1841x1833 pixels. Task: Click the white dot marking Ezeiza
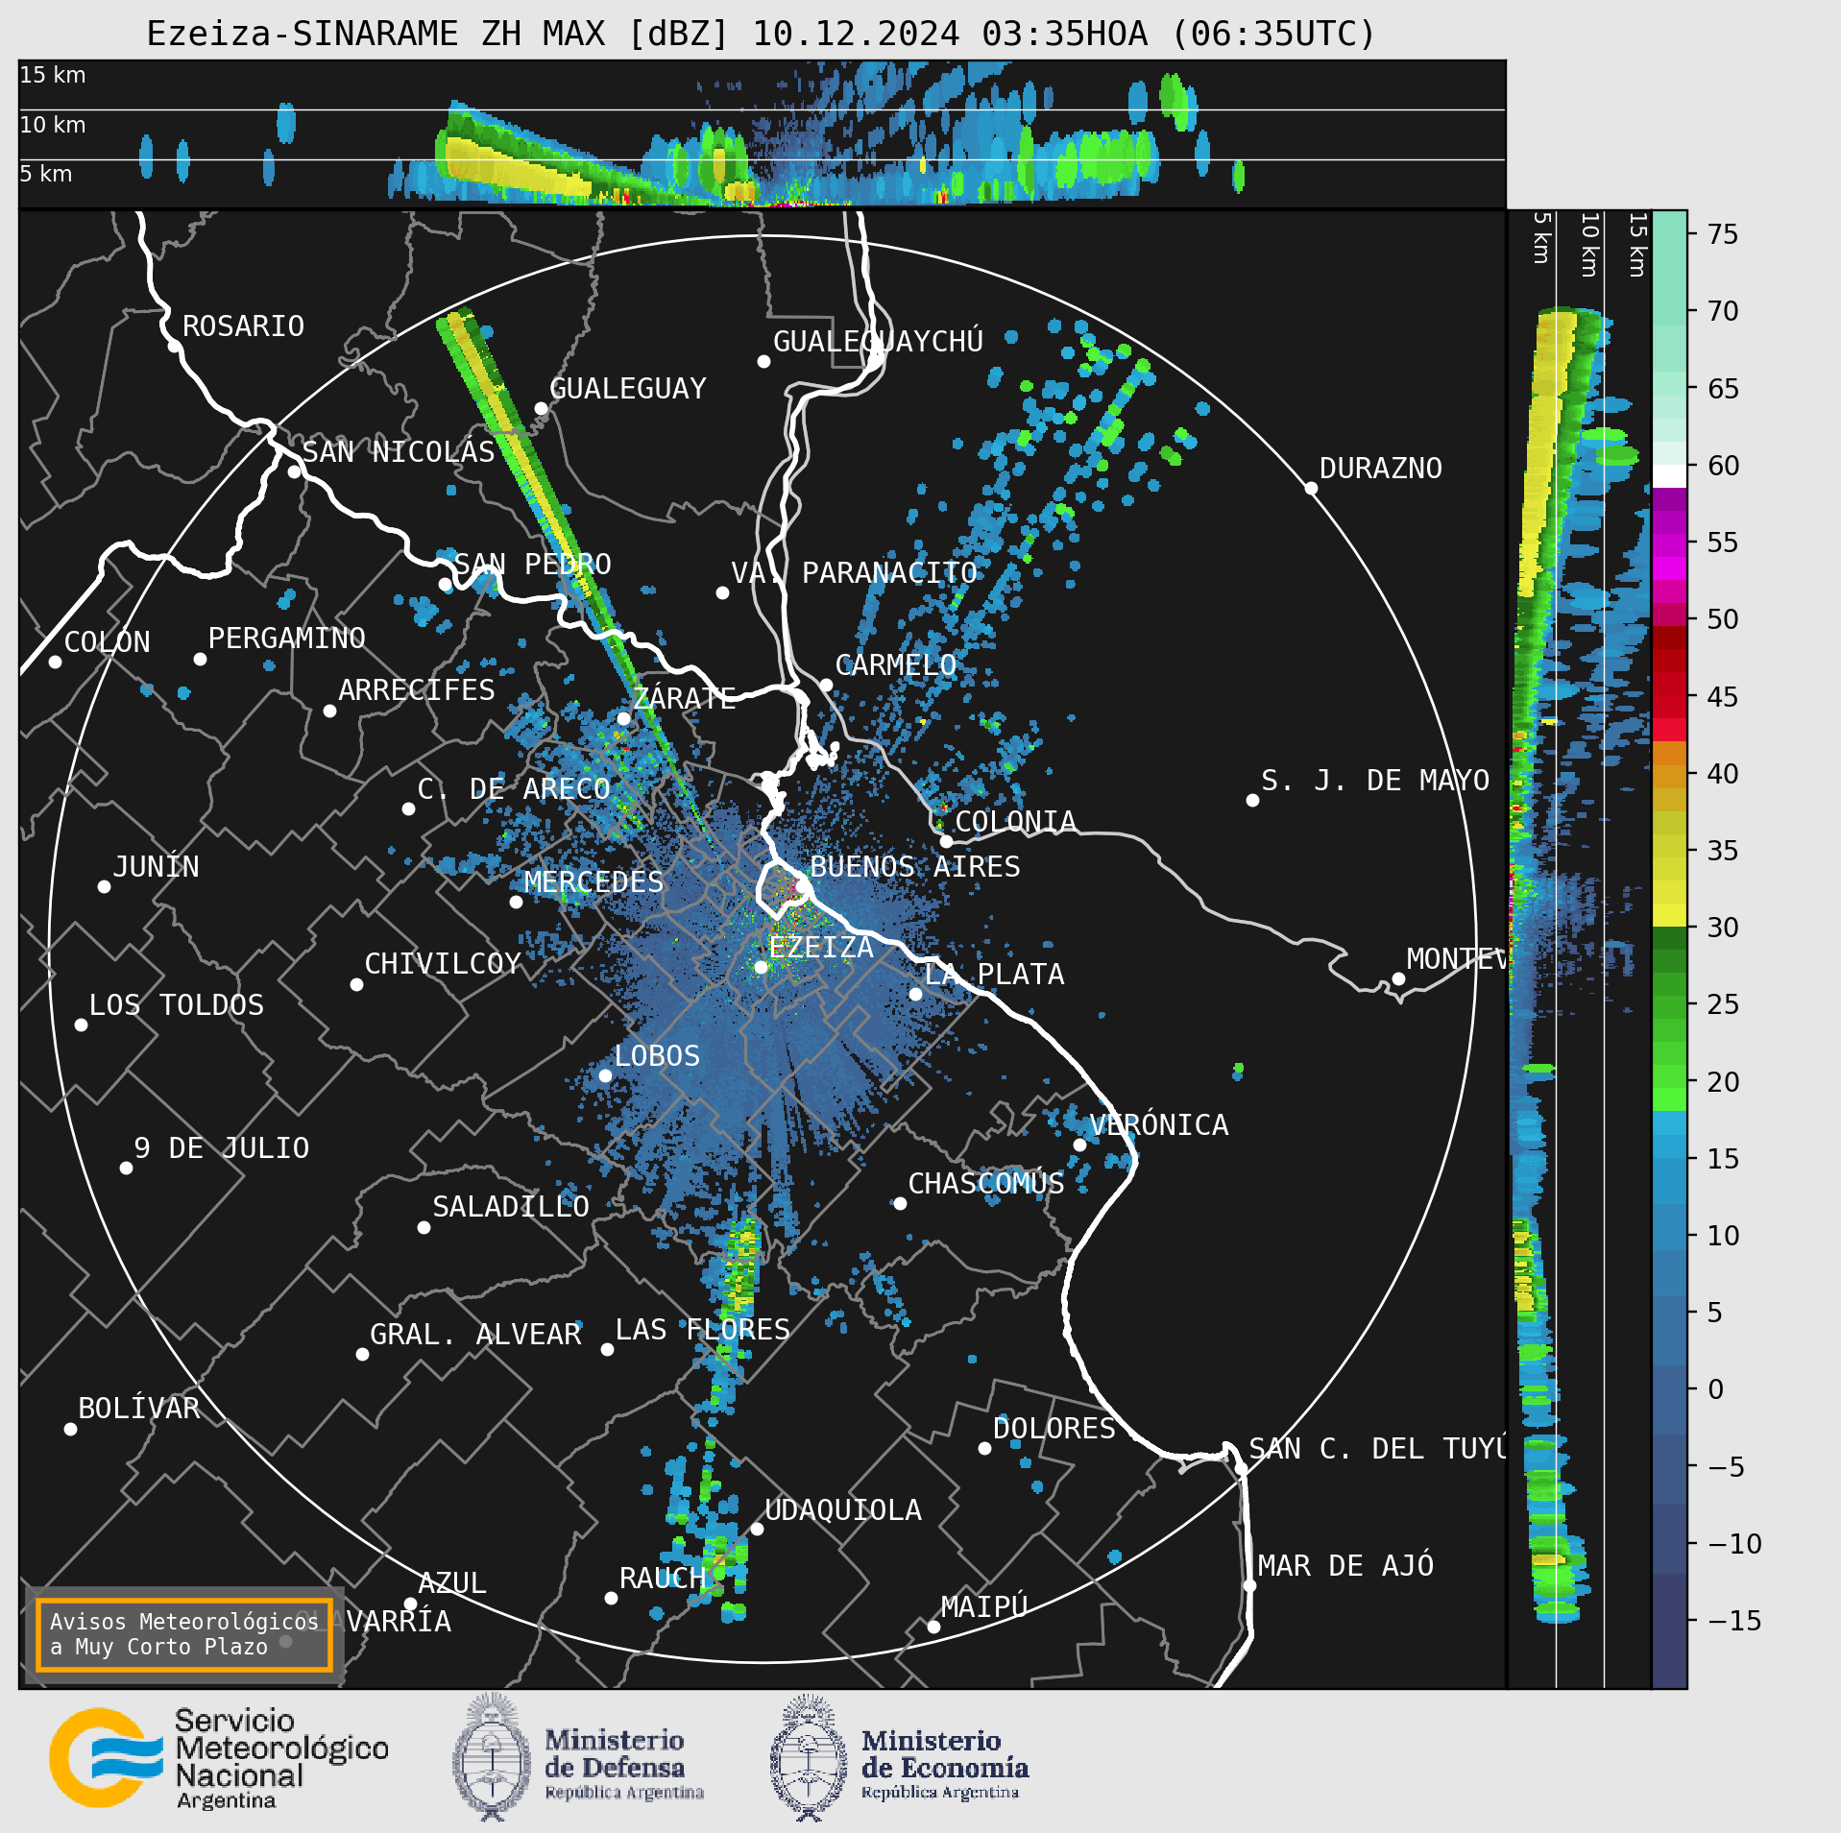[761, 967]
